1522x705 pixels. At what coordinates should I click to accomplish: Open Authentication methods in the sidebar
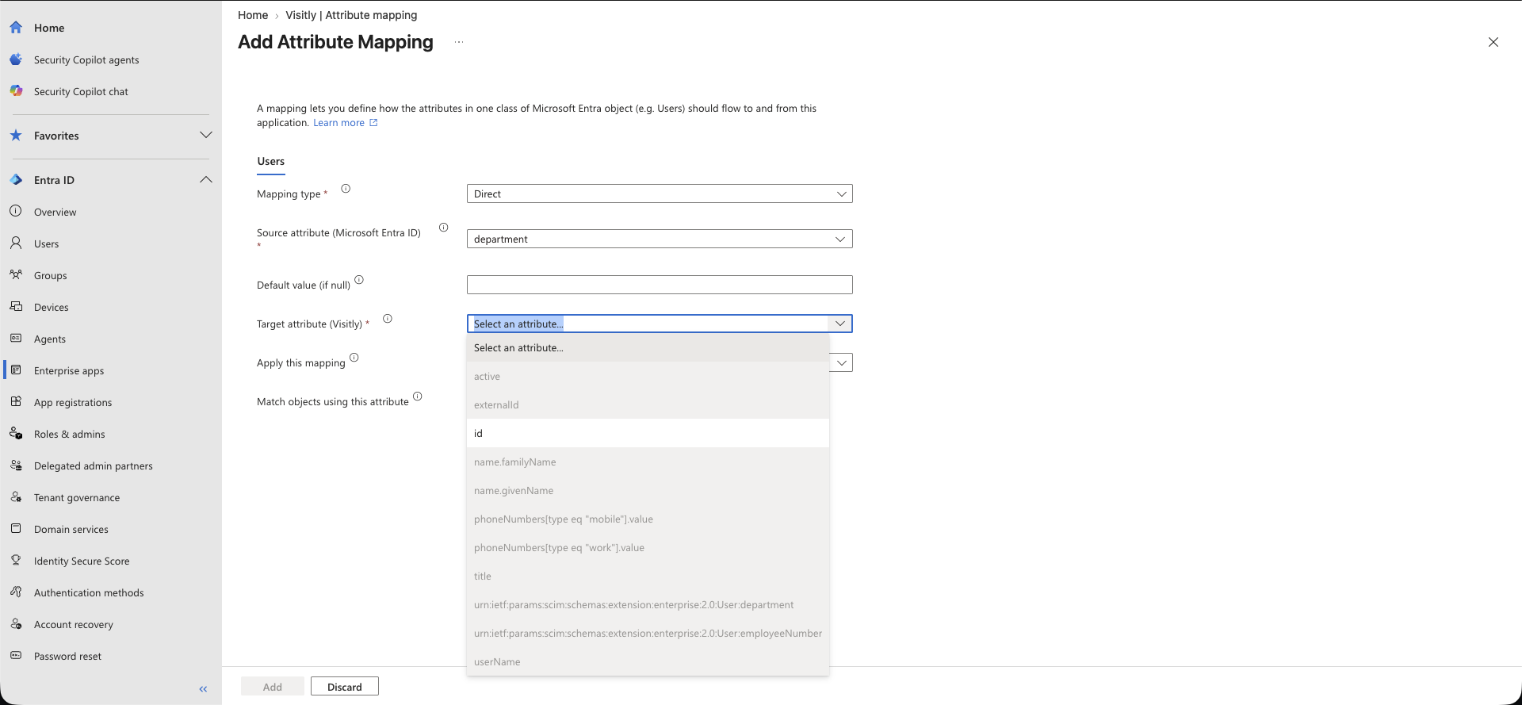[x=89, y=592]
